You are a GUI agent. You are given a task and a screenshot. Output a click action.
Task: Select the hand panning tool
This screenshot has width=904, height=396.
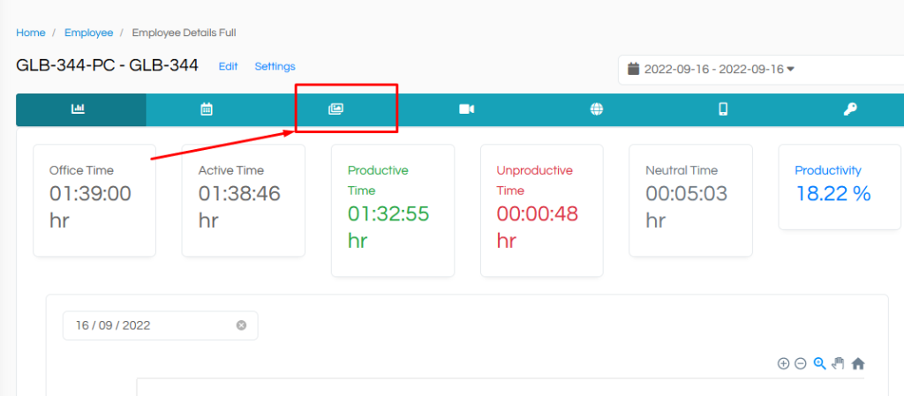[x=839, y=363]
